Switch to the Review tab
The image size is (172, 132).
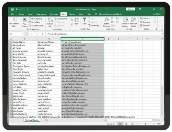tap(72, 14)
